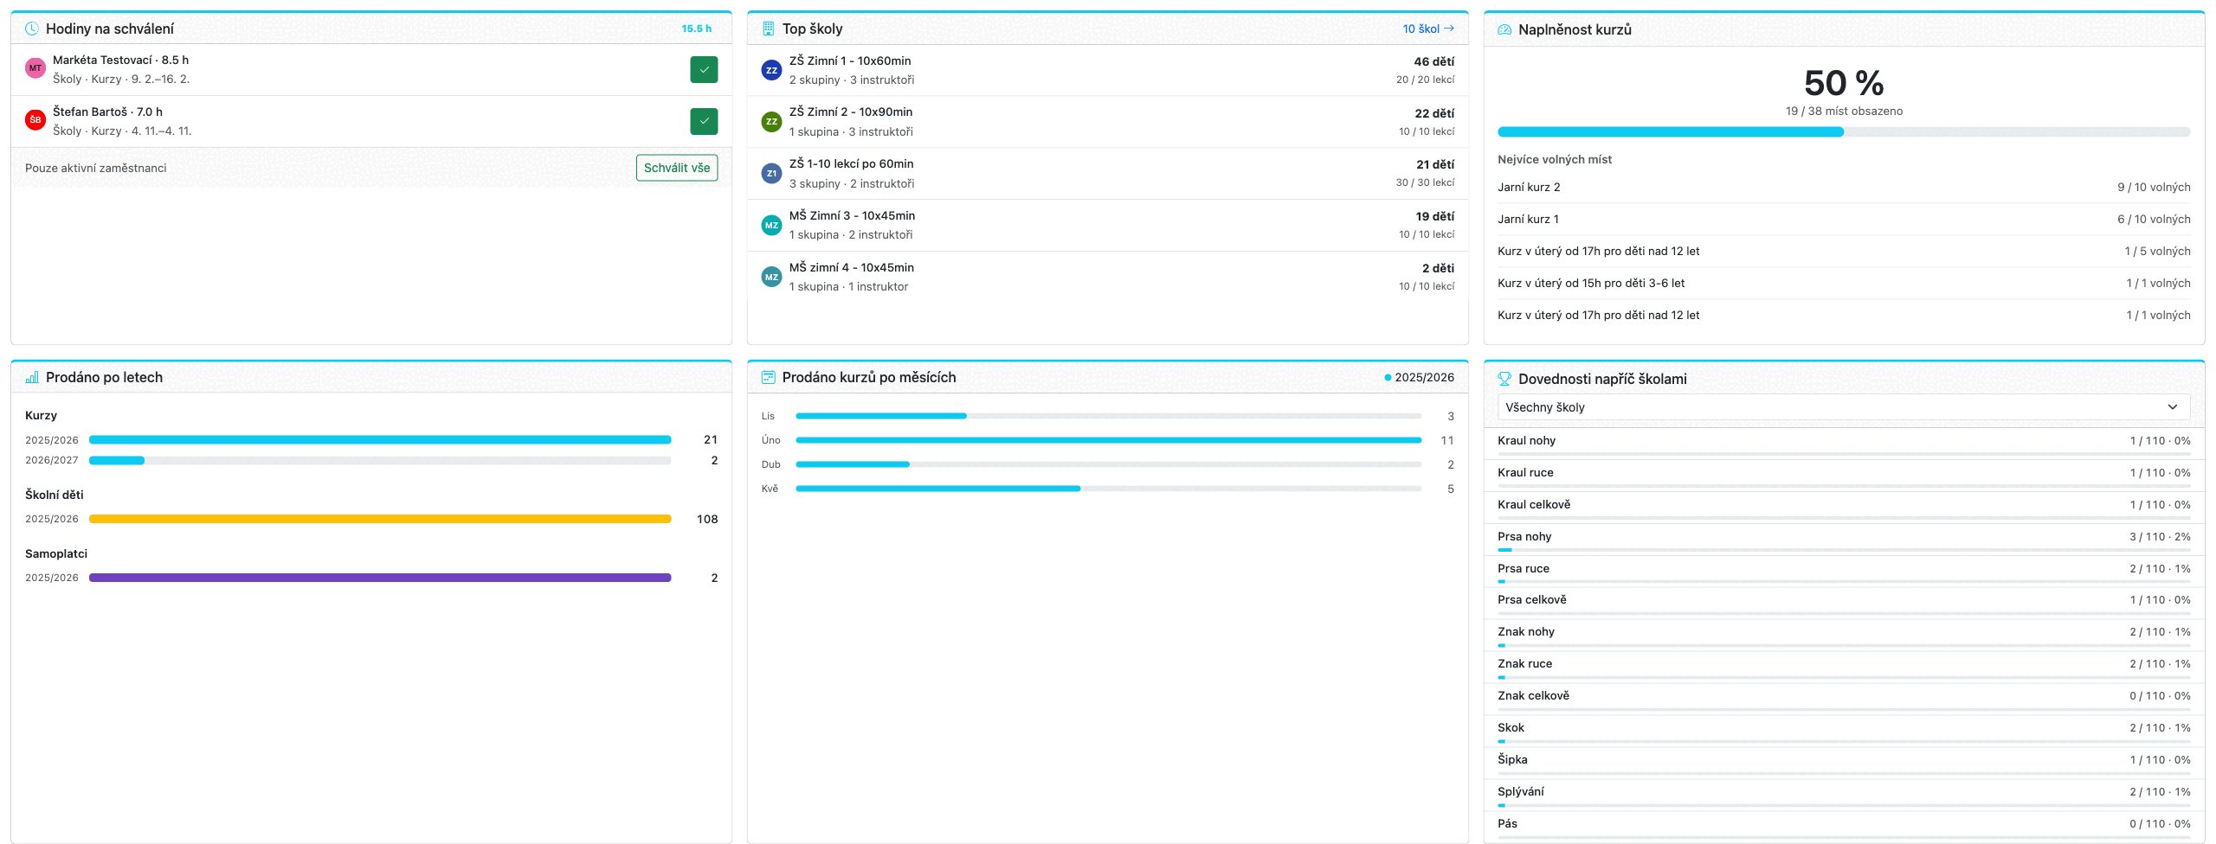Click the Jarní kurz 2 free places row

[1844, 188]
